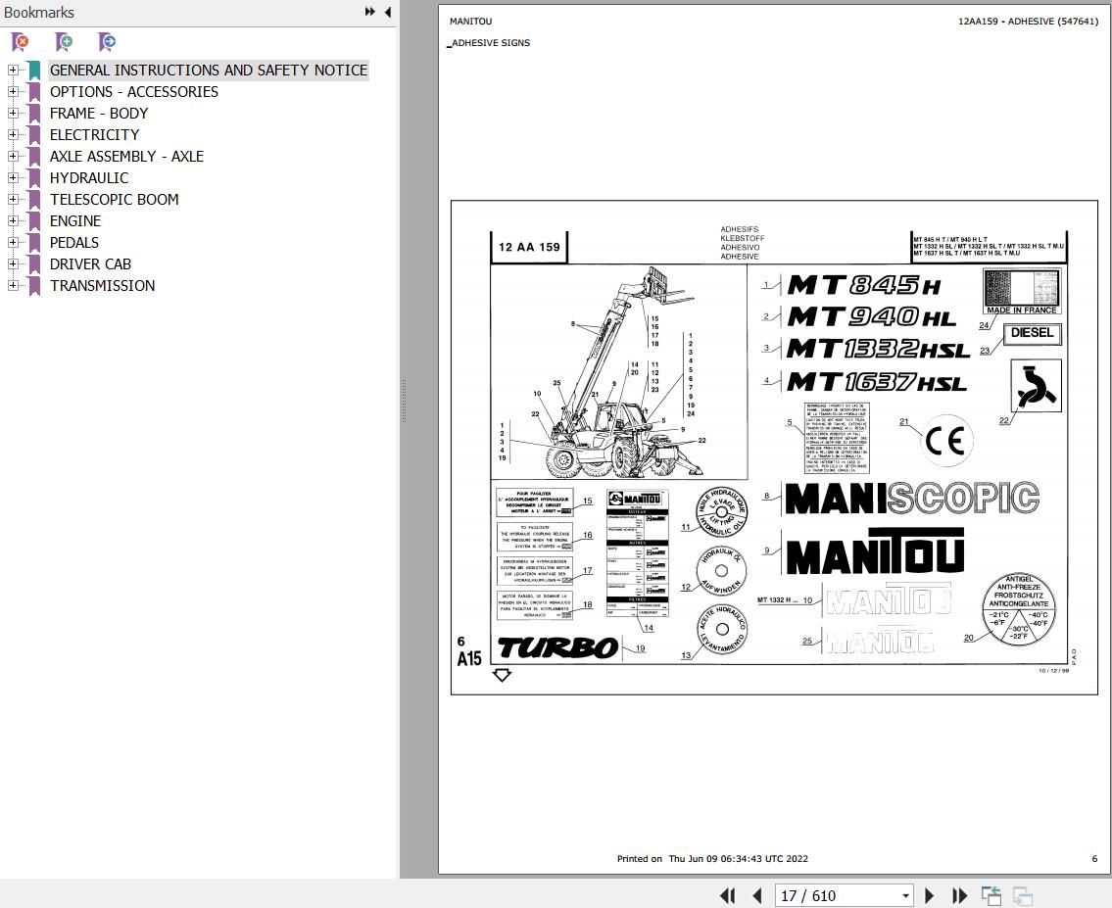This screenshot has height=908, width=1112.
Task: Click the delete bookmark icon
Action: pyautogui.click(x=21, y=42)
